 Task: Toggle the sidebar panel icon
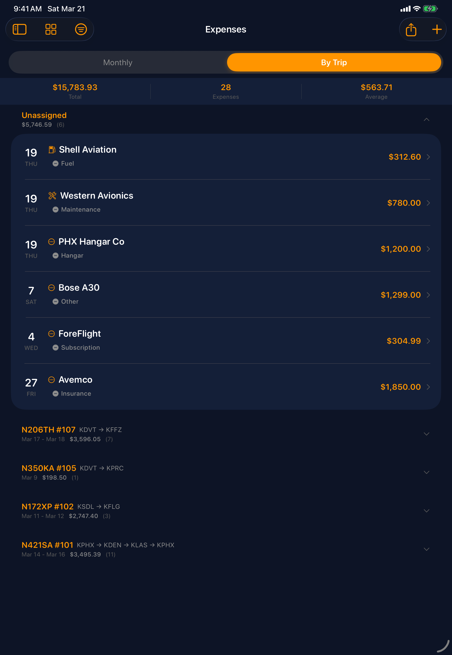[x=20, y=29]
